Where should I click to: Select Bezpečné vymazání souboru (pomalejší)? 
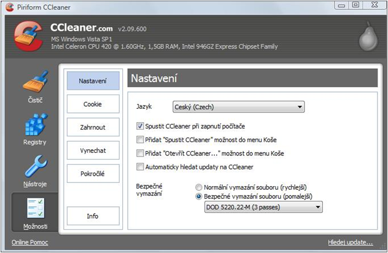tap(199, 197)
